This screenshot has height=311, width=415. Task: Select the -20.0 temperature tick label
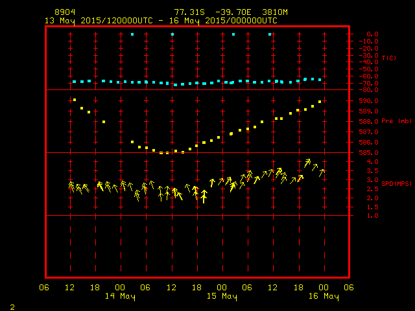(x=369, y=49)
